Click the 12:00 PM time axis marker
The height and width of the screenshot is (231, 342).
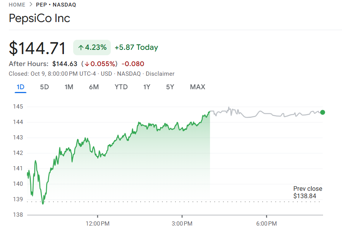(98, 224)
